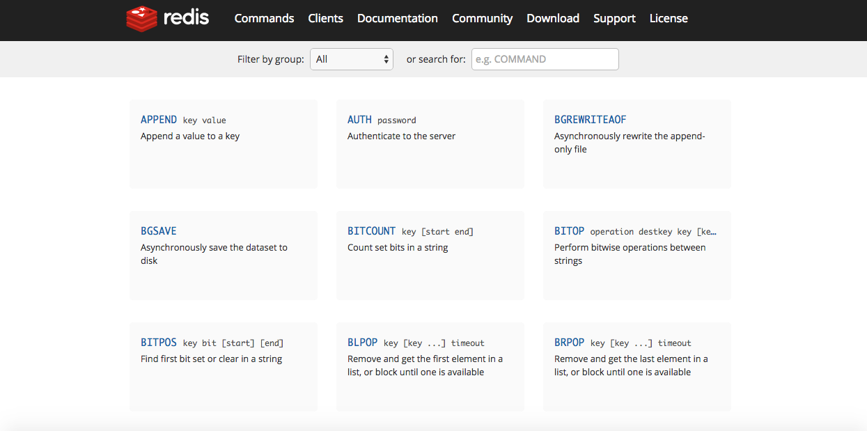Open the AUTH command link
This screenshot has width=867, height=431.
click(359, 120)
